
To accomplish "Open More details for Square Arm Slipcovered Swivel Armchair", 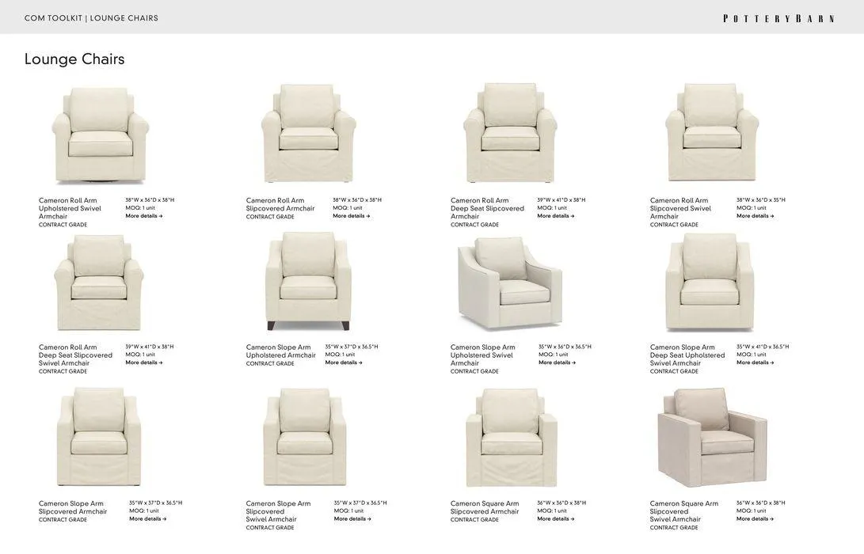I will (x=755, y=518).
